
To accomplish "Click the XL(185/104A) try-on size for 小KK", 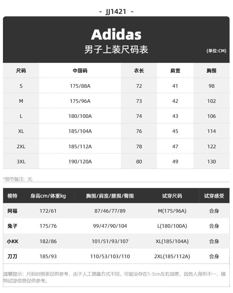I will [172, 241].
